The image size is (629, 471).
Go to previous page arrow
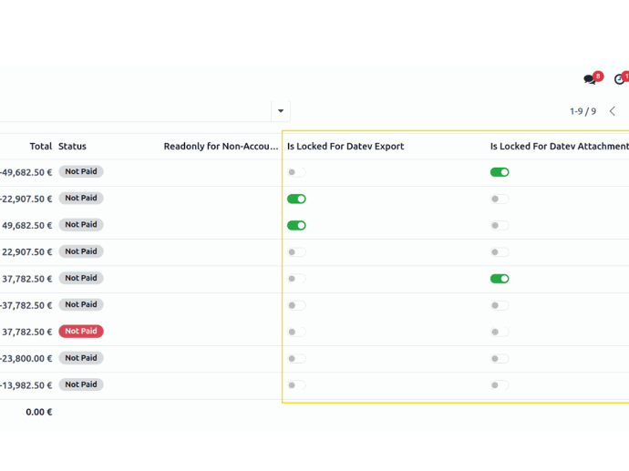(x=613, y=111)
